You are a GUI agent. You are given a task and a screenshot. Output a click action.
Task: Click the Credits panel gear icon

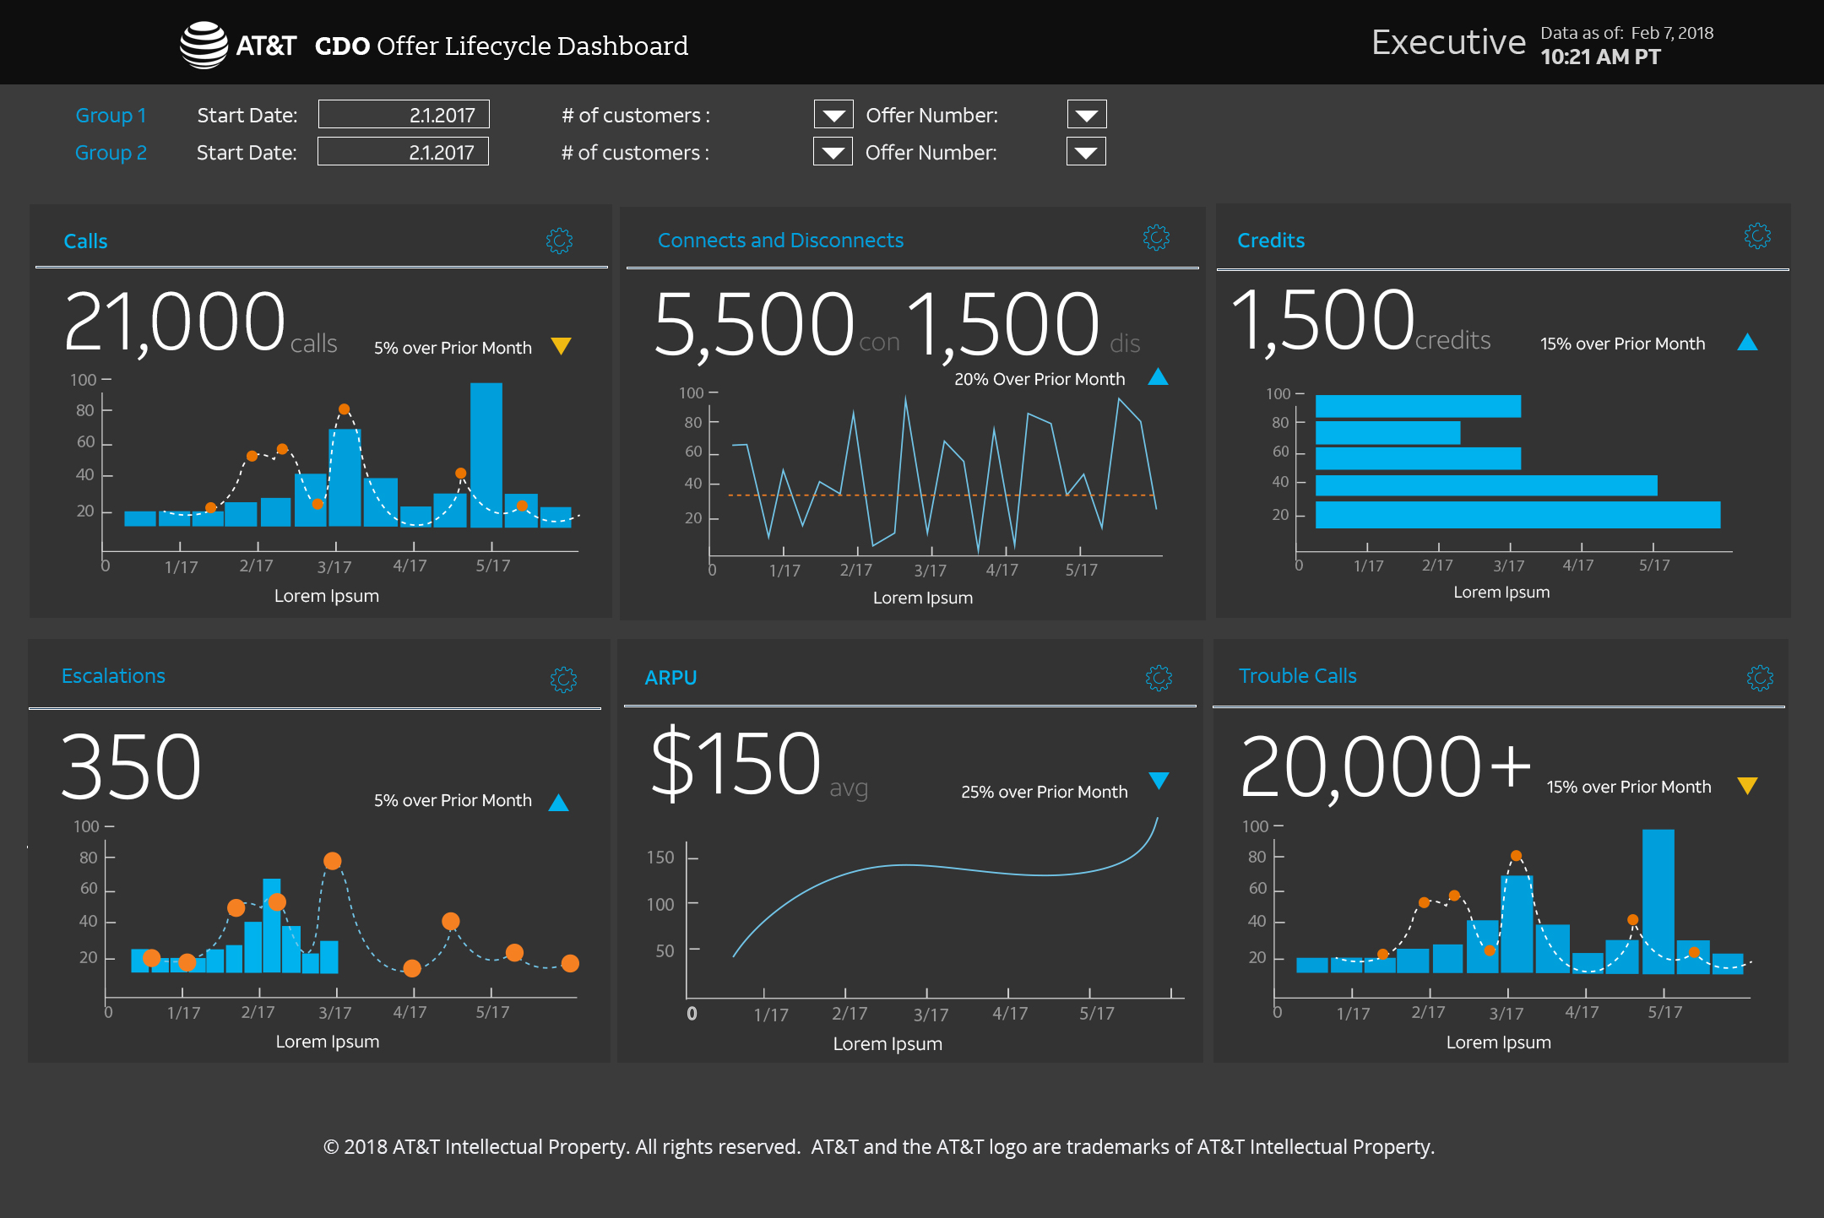click(x=1757, y=236)
